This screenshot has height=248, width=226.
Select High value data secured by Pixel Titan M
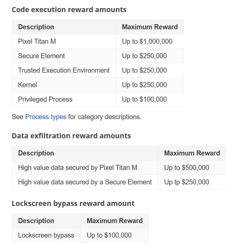pyautogui.click(x=78, y=168)
